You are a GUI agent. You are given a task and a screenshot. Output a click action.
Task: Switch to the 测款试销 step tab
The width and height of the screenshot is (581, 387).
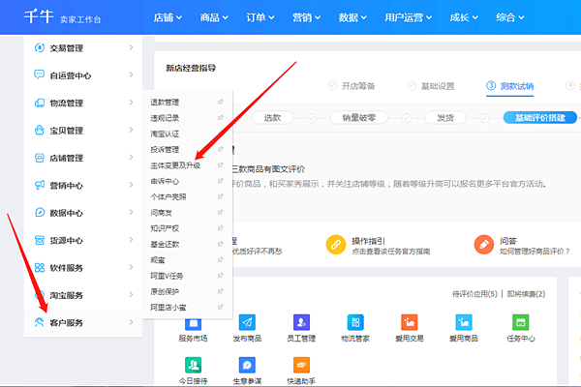tap(510, 86)
